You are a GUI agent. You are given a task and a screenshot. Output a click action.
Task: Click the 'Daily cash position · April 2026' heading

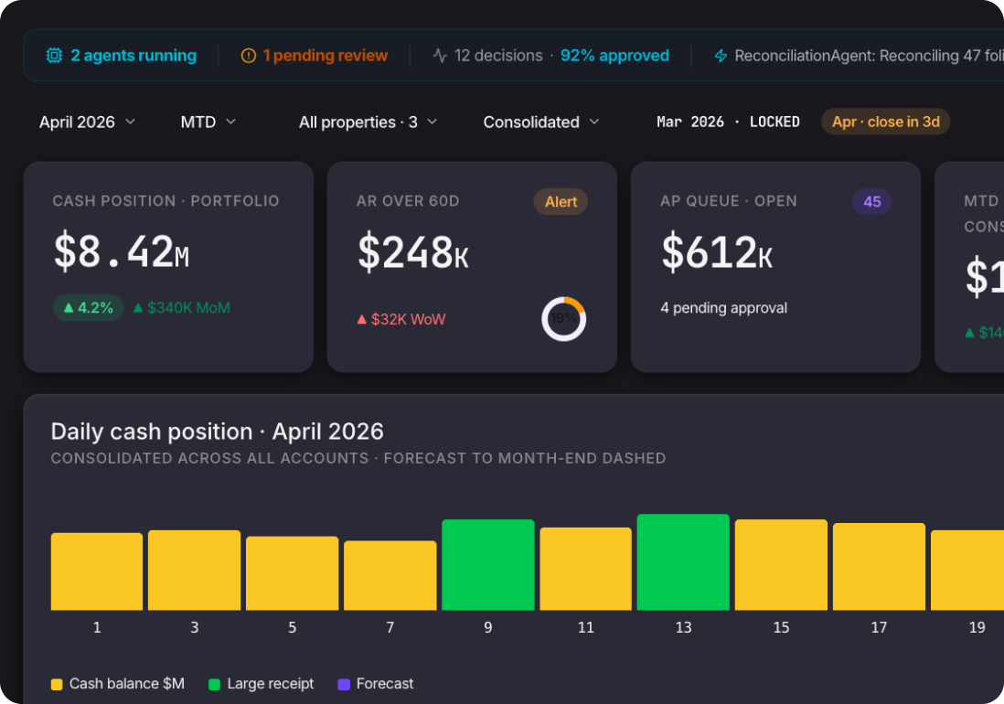tap(217, 432)
